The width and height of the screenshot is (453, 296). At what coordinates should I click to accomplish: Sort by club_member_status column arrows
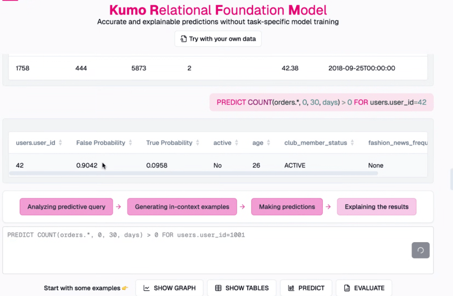tap(352, 143)
